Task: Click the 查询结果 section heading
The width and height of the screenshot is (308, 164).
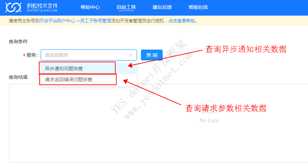Action: tap(18, 77)
